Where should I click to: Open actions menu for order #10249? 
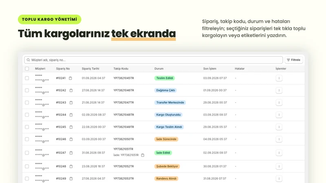pos(279,179)
